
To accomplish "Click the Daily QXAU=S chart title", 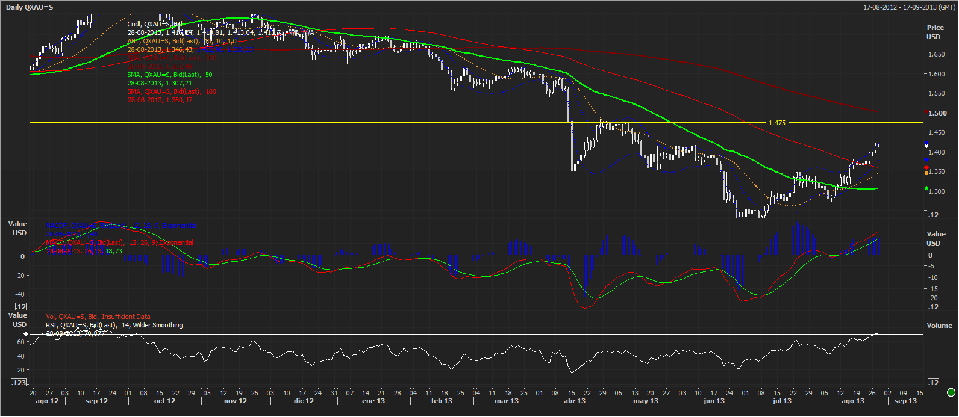I will coord(30,7).
